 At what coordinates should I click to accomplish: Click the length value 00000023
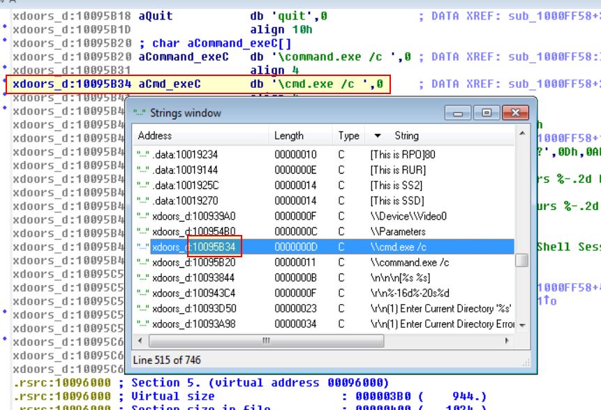(x=295, y=309)
